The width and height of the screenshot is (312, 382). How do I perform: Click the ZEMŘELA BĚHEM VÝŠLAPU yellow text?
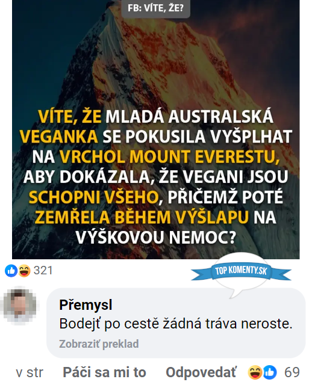pyautogui.click(x=142, y=217)
